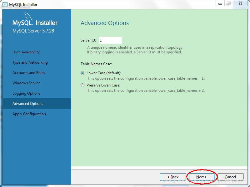Go to Accounts and Roles step

coord(29,73)
